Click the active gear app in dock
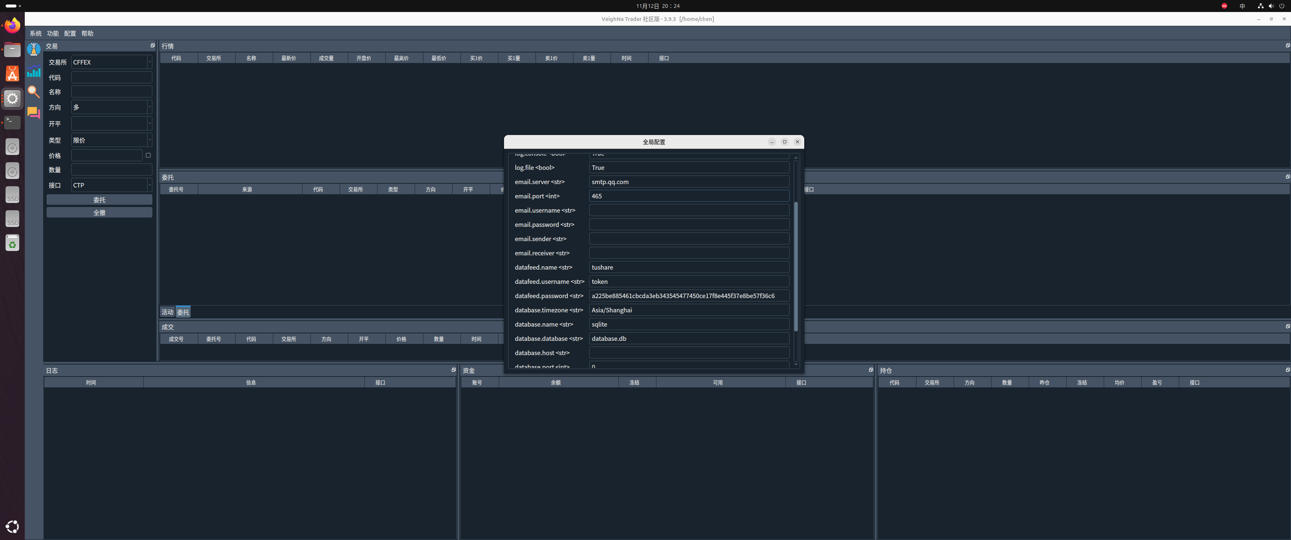Screen dimensions: 1291x540 click(12, 98)
